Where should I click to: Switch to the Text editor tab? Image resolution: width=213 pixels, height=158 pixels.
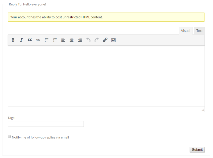coord(199,31)
